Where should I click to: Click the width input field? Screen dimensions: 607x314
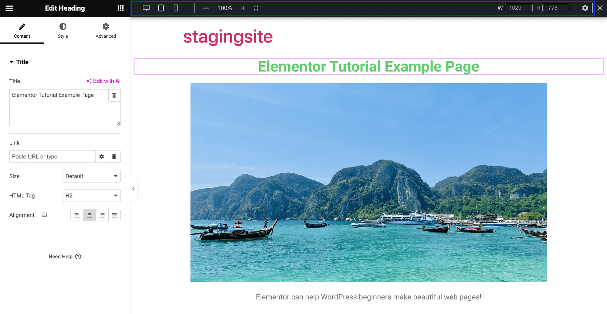click(518, 8)
